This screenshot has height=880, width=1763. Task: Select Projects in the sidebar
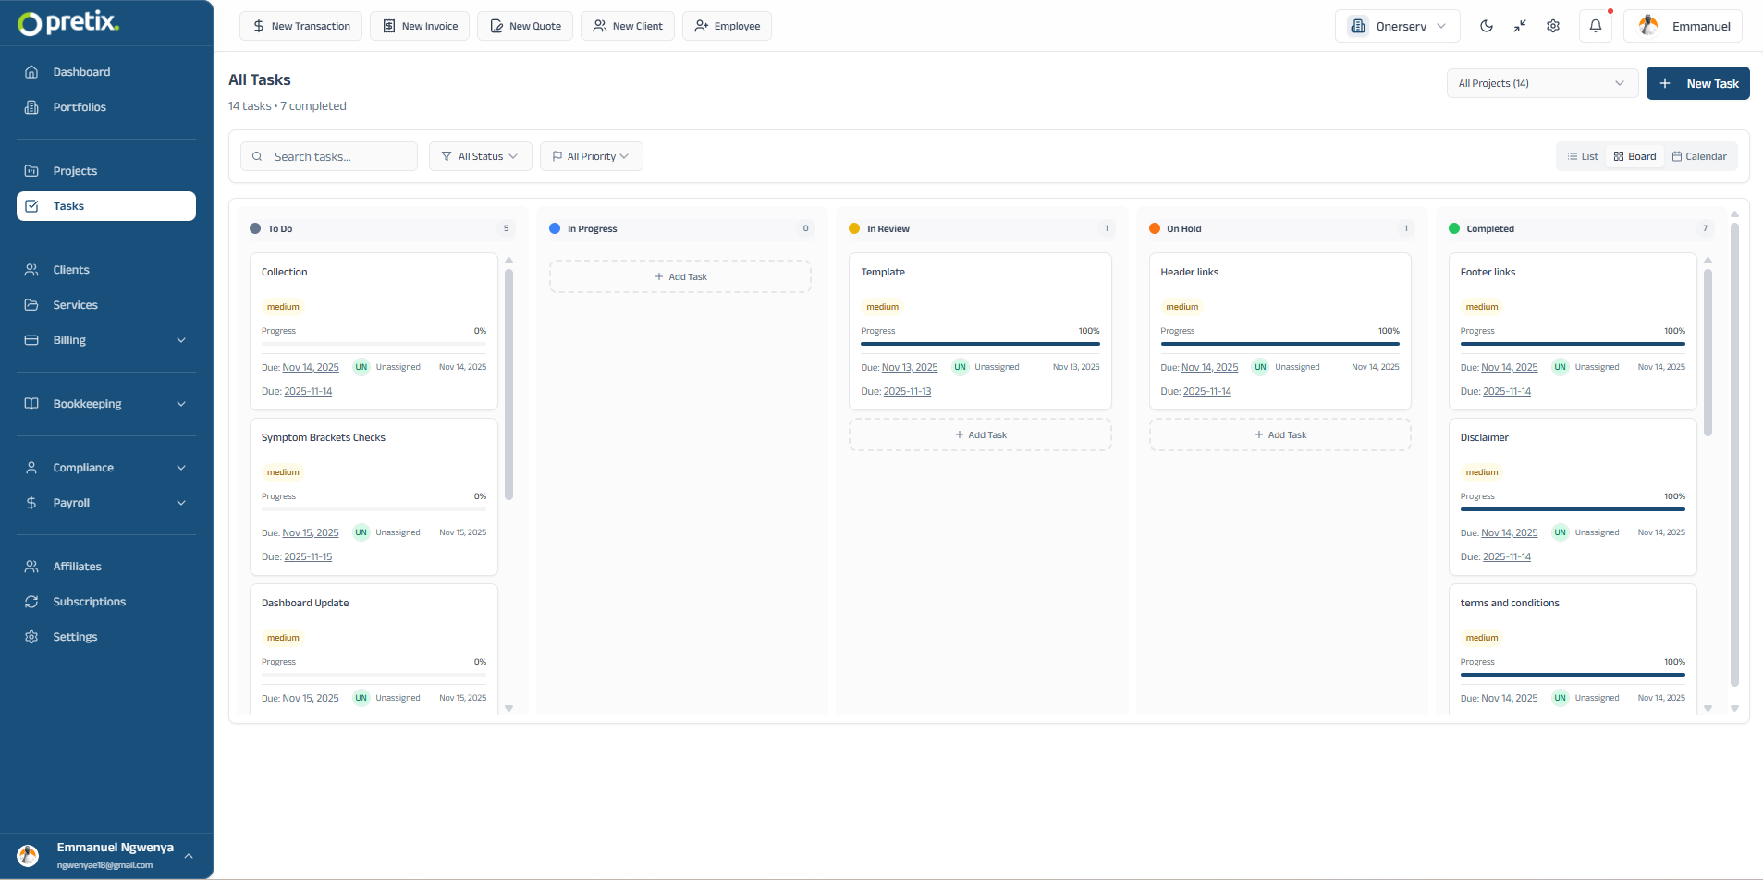(77, 170)
